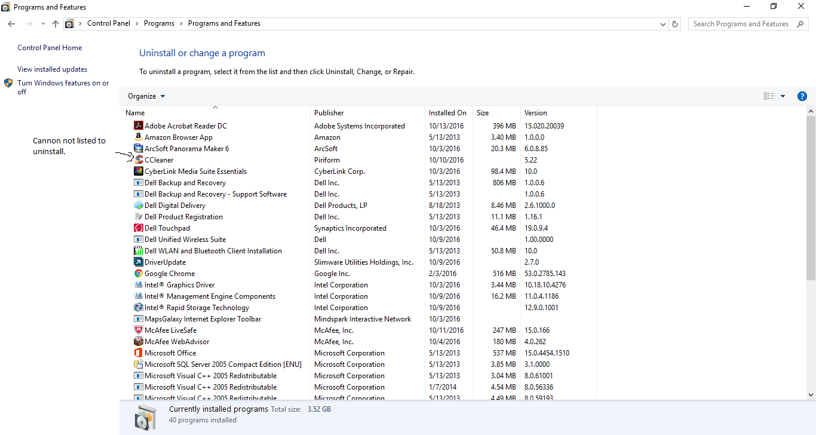Click the scrollbar up arrow
The width and height of the screenshot is (816, 435).
click(811, 112)
